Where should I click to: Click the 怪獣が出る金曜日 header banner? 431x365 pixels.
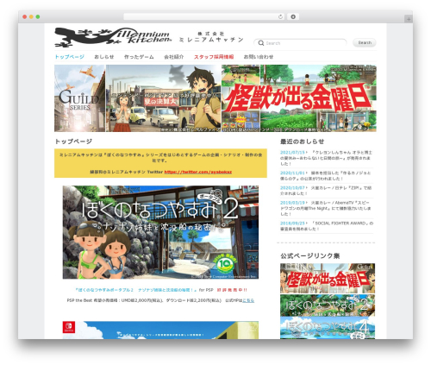tap(299, 98)
